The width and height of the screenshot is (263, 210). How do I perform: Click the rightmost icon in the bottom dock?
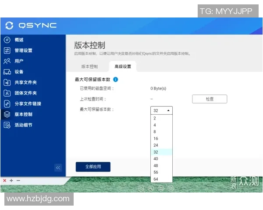pyautogui.click(x=171, y=189)
